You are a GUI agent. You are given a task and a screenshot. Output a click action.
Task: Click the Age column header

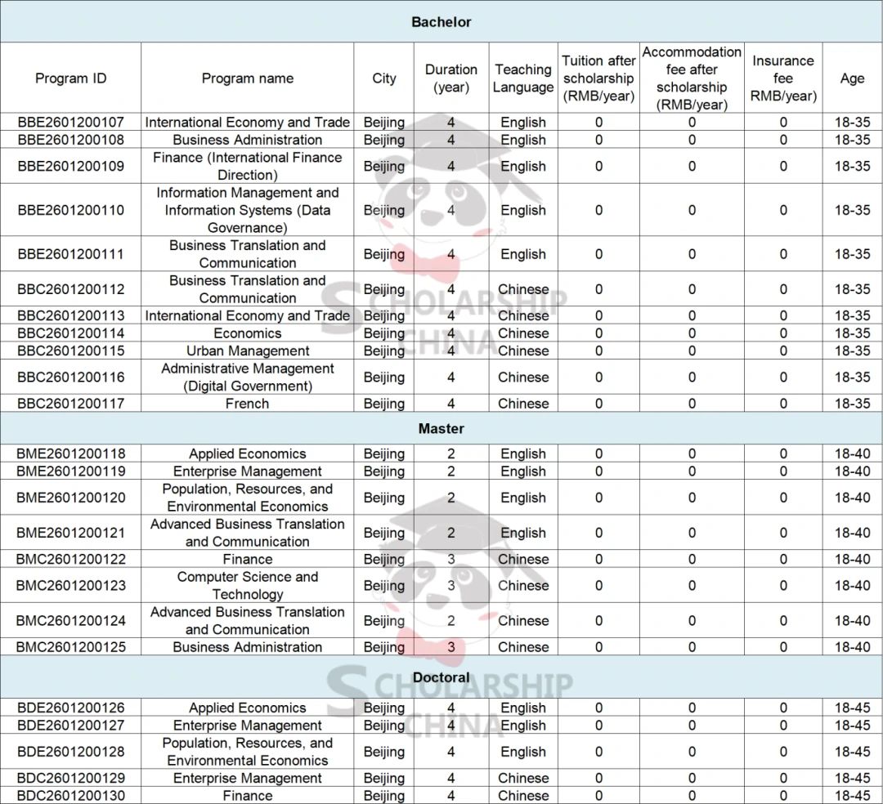(x=852, y=78)
